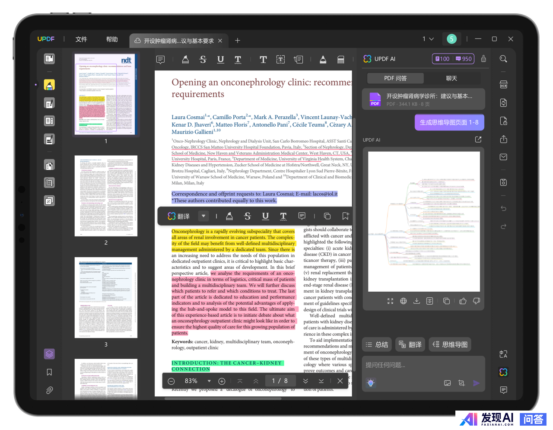Zoom in with the plus button
This screenshot has width=553, height=430.
(x=222, y=381)
